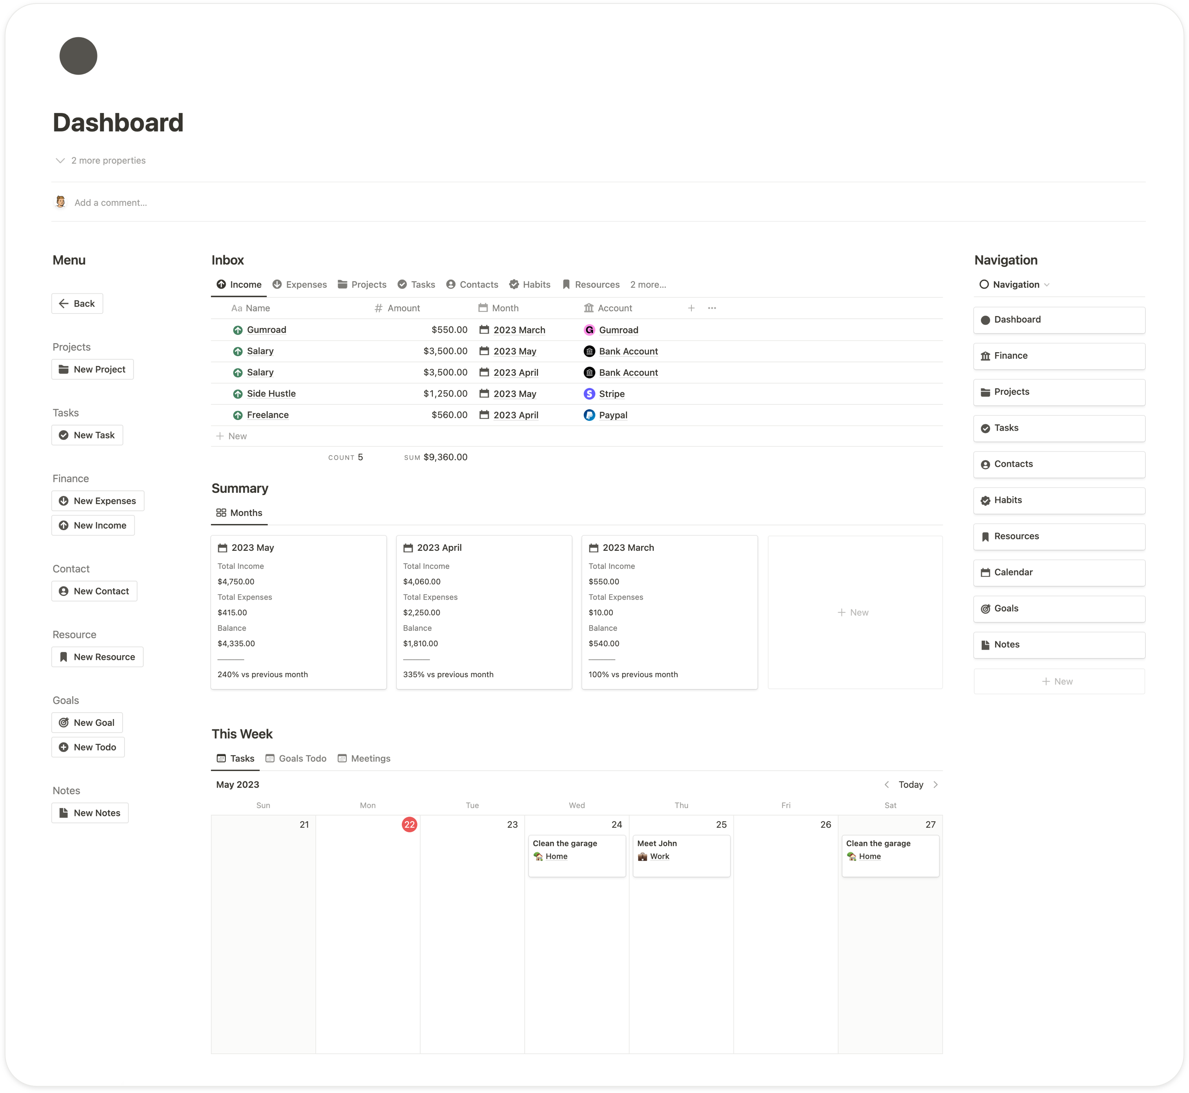
Task: Click the Add a comment field
Action: pos(111,202)
